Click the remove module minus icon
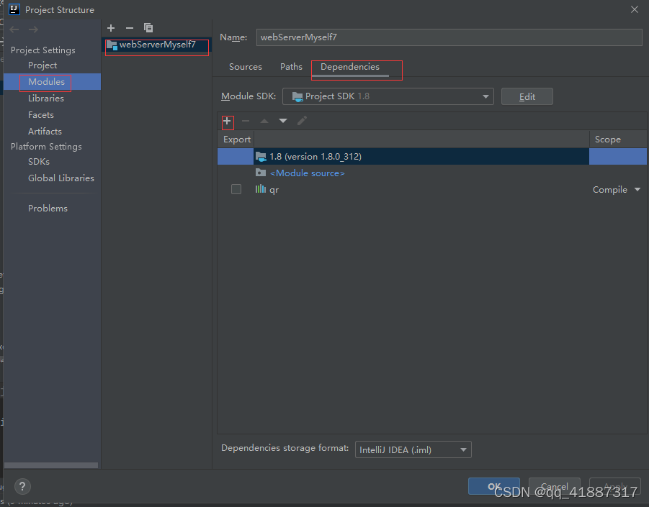The image size is (649, 507). pyautogui.click(x=130, y=28)
